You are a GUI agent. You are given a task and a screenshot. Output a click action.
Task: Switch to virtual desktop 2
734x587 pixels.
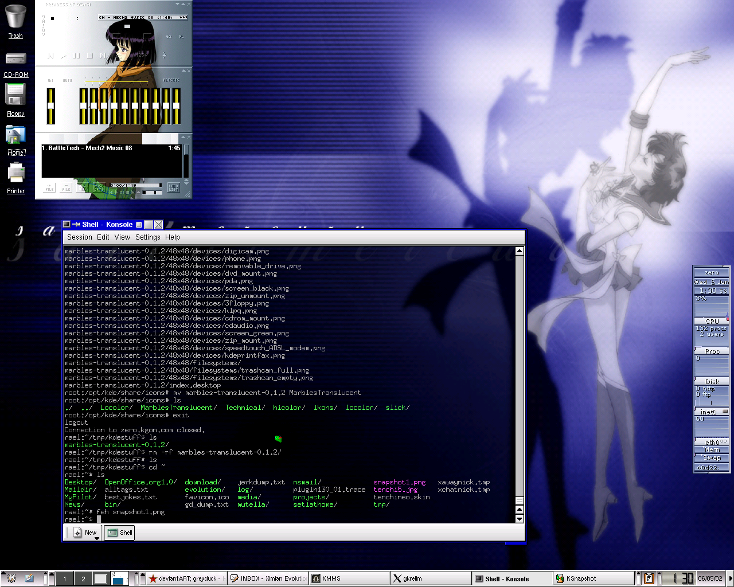(83, 578)
